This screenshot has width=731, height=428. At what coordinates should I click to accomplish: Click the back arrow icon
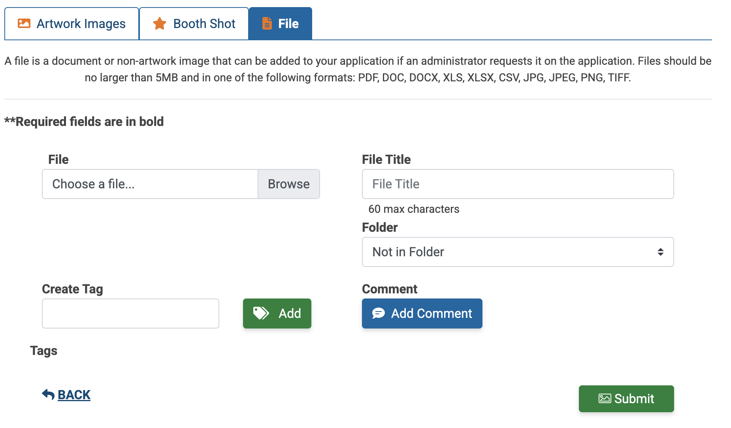click(x=48, y=394)
